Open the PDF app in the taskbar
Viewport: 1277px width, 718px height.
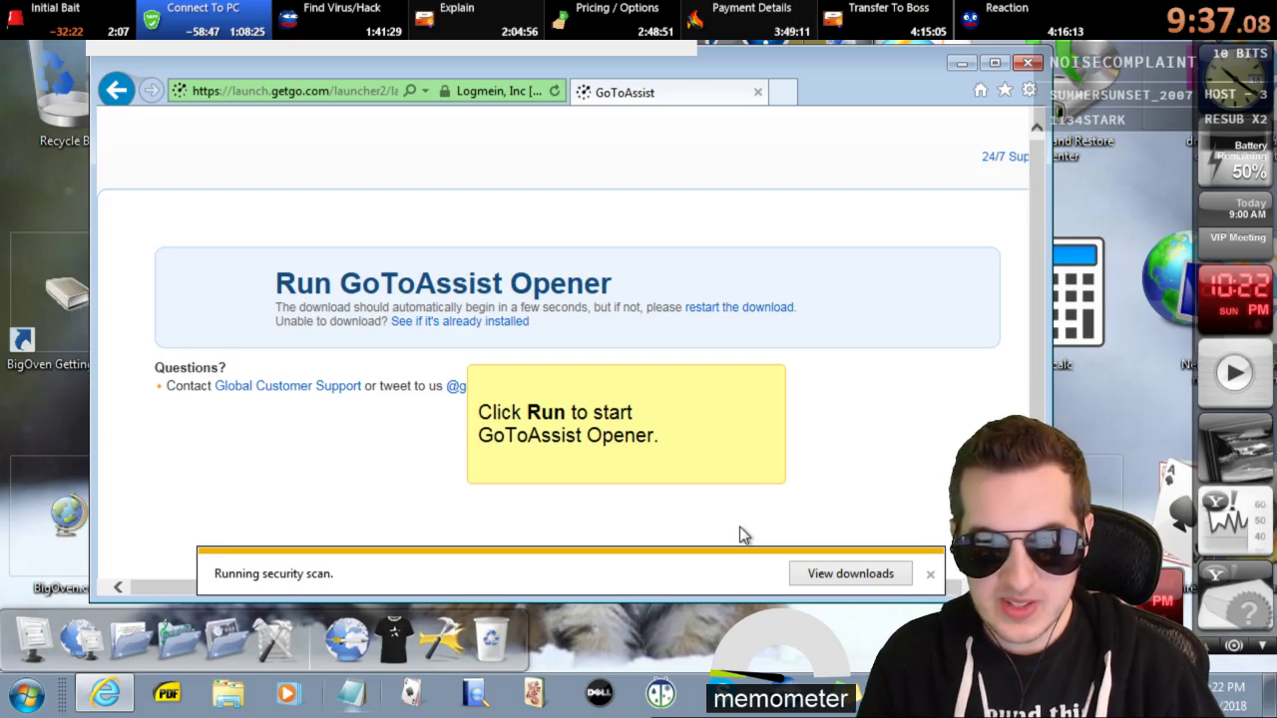coord(167,693)
